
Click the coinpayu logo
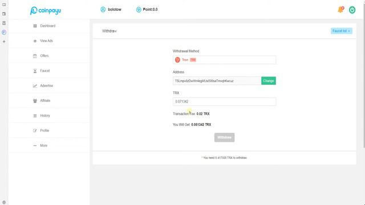(46, 10)
